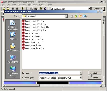The width and height of the screenshot is (107, 91).
Task: Click the Save button
Action: click(95, 73)
